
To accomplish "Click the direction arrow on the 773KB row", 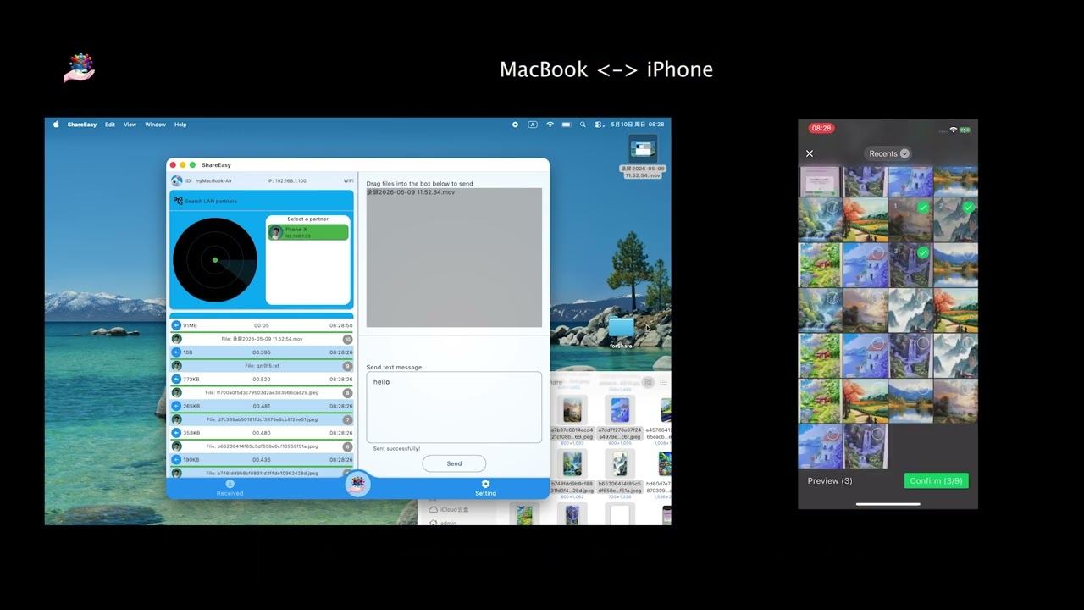I will 176,379.
